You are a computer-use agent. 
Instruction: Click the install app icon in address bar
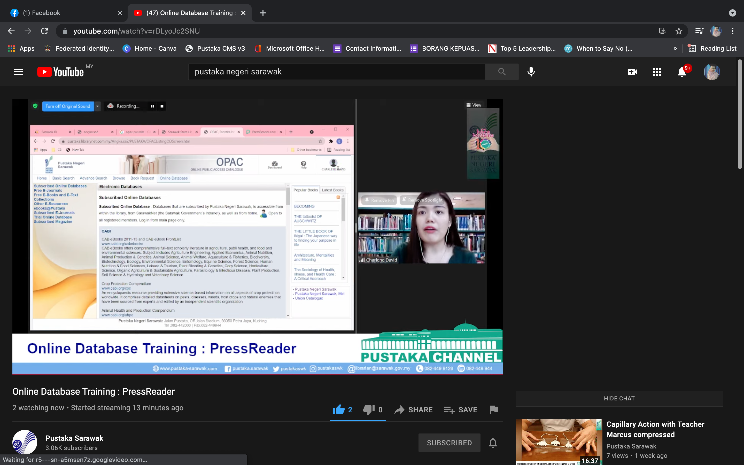click(x=662, y=31)
